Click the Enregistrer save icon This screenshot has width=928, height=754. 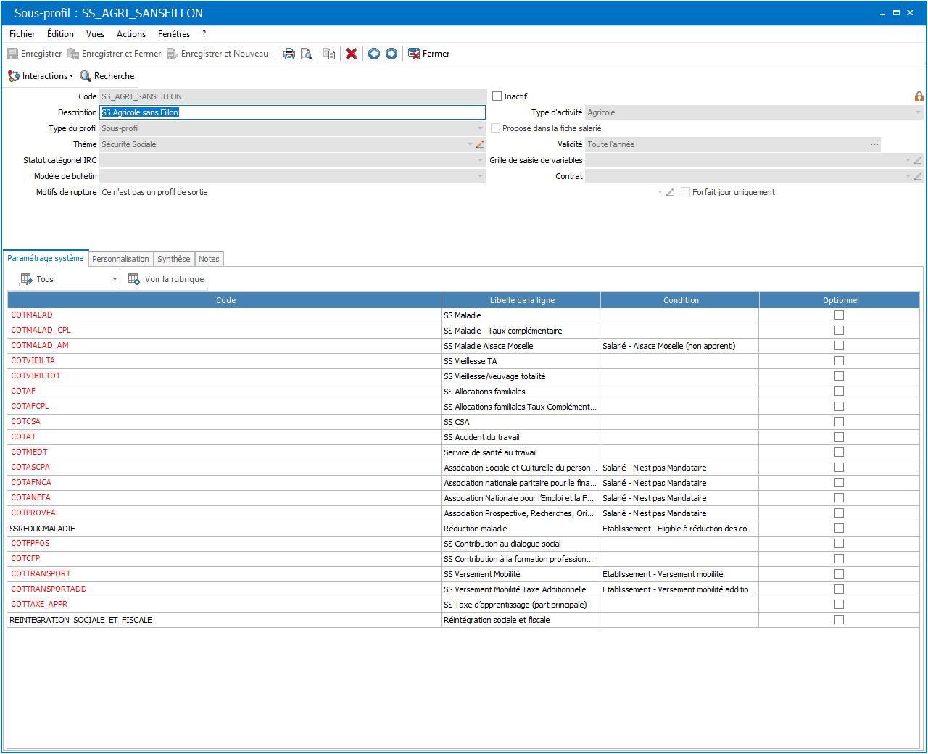click(x=12, y=54)
